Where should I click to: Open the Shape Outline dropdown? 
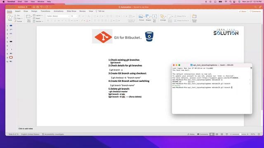[x=181, y=21]
